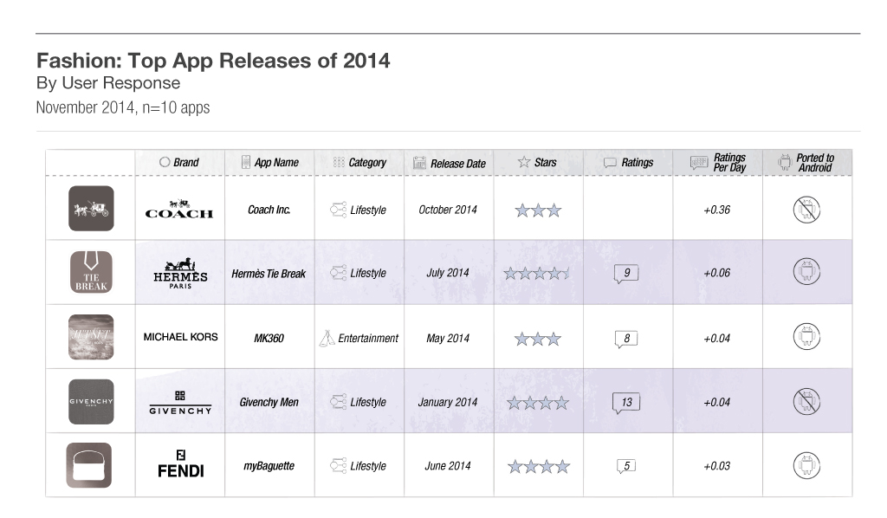Click the Fendi brand logo
Screen dimensions: 887x518
180,463
